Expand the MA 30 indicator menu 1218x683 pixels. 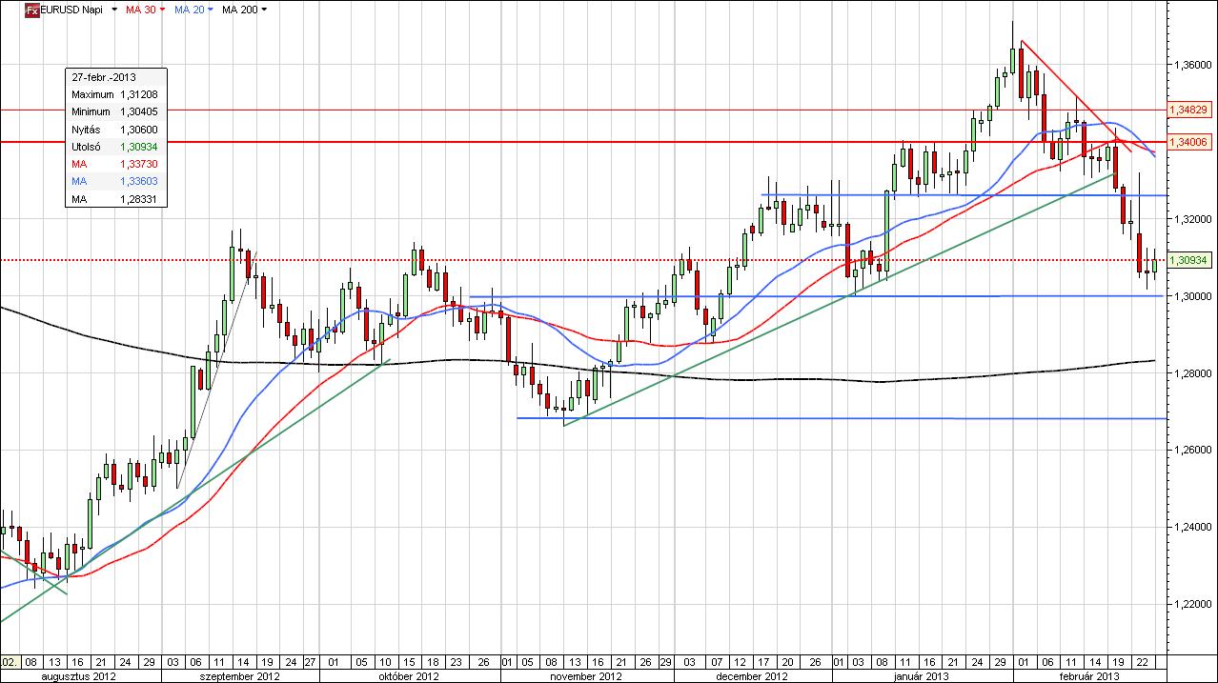[162, 10]
